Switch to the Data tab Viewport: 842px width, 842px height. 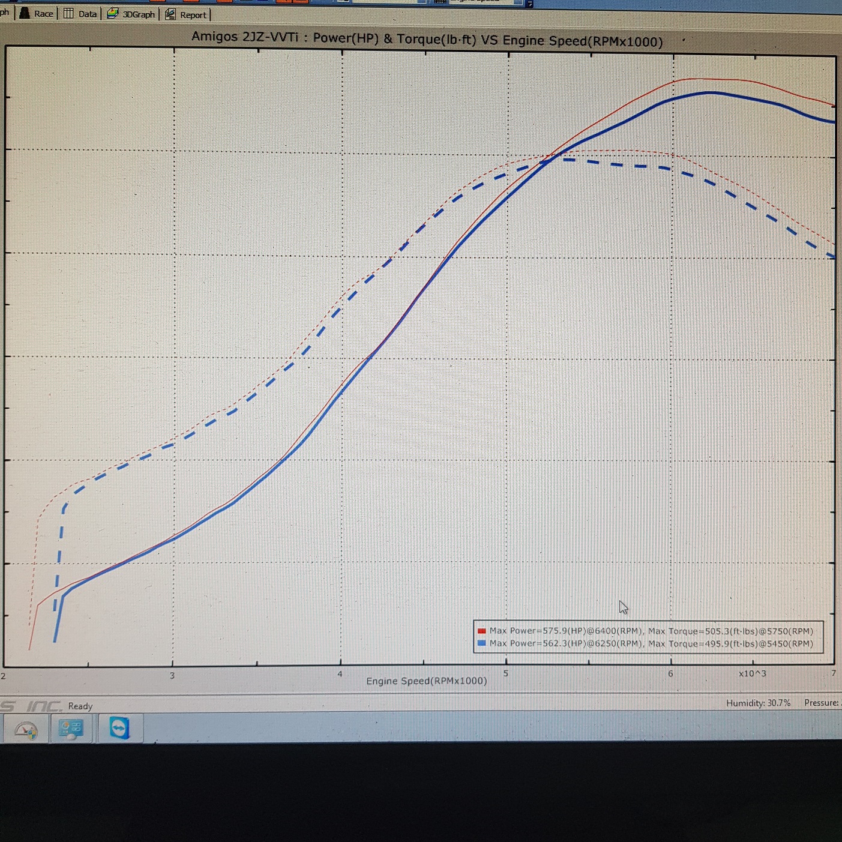80,14
